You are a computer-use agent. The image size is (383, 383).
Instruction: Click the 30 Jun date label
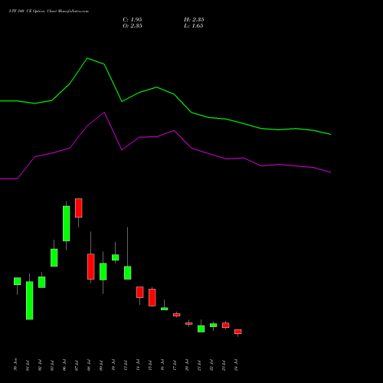(15, 365)
